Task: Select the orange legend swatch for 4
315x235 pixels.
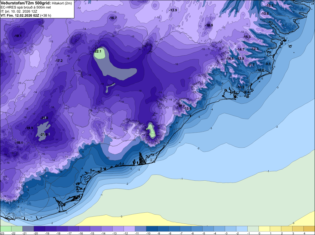Action: [x=309, y=229]
